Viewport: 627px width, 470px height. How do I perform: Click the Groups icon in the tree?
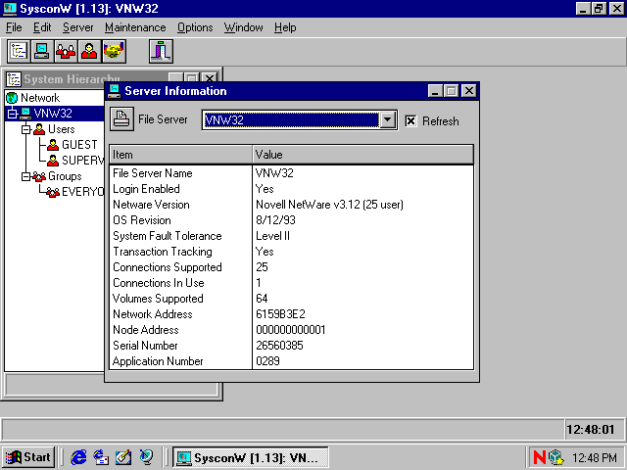pyautogui.click(x=39, y=176)
